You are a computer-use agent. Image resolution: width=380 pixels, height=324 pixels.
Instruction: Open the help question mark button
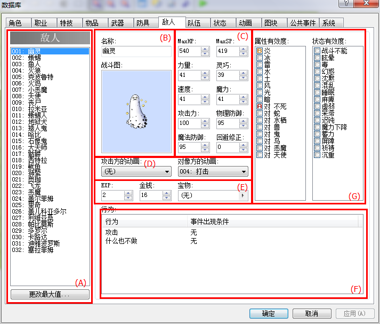[x=346, y=3]
